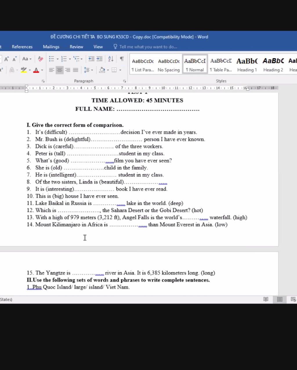
Task: Apply the Heading 2 style
Action: [x=273, y=64]
